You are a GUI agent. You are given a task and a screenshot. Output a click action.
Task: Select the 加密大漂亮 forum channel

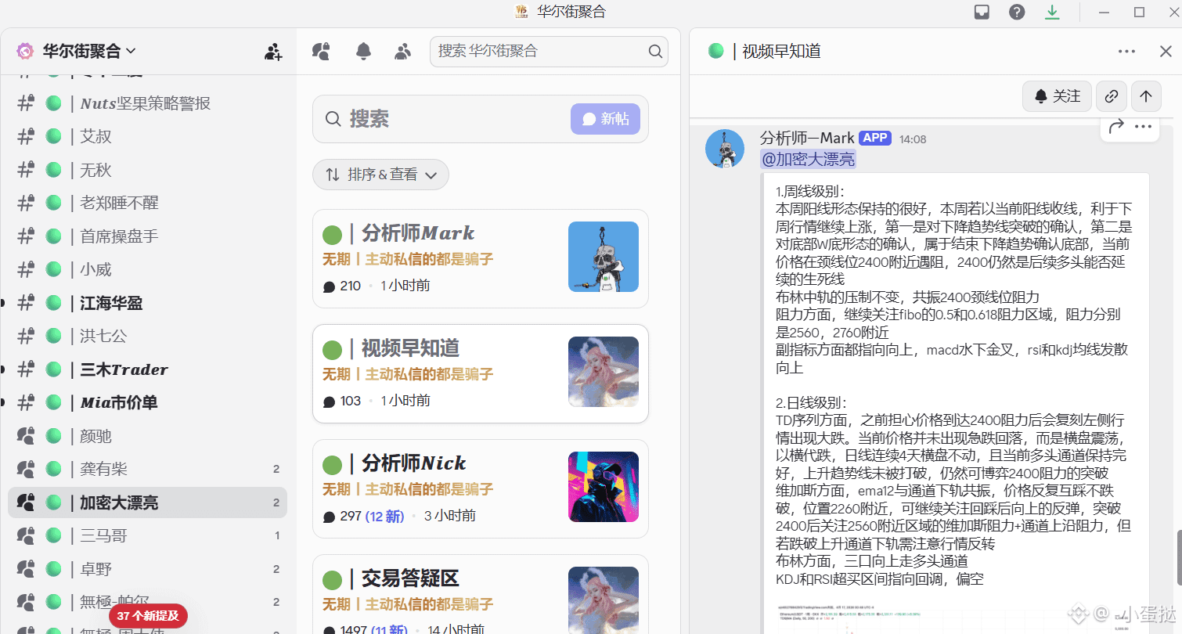click(x=147, y=503)
